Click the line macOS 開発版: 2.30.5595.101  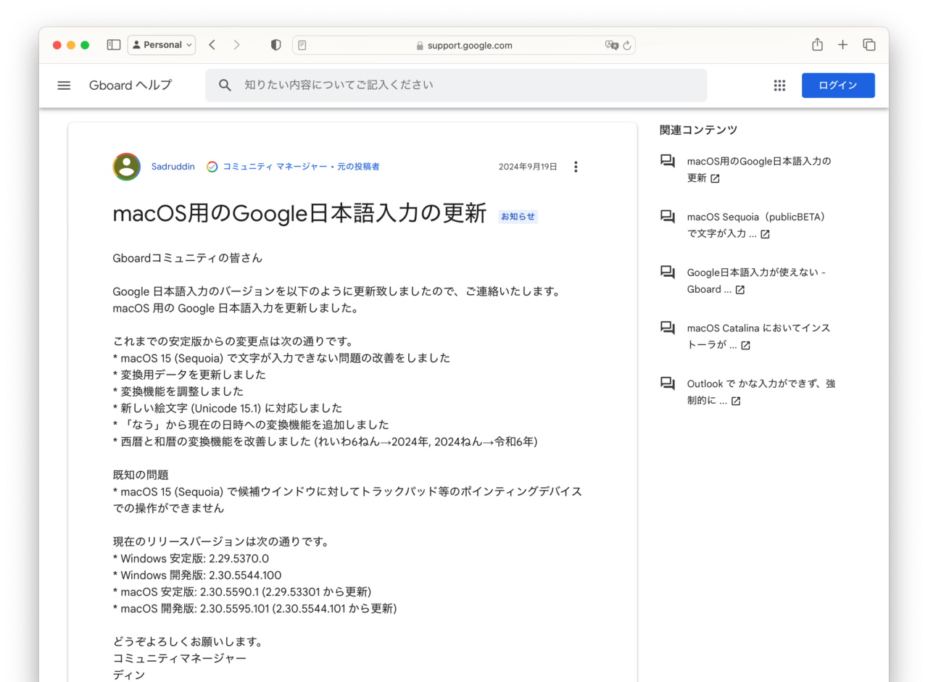click(254, 608)
